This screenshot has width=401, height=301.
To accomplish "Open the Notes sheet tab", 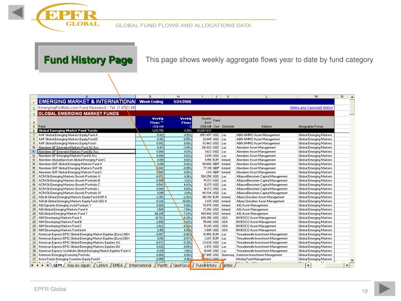I will click(228, 265).
